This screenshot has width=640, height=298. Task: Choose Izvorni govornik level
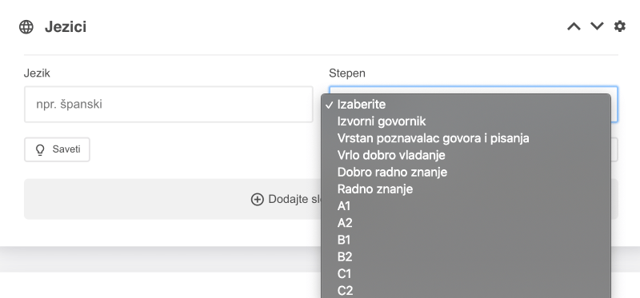[466, 121]
